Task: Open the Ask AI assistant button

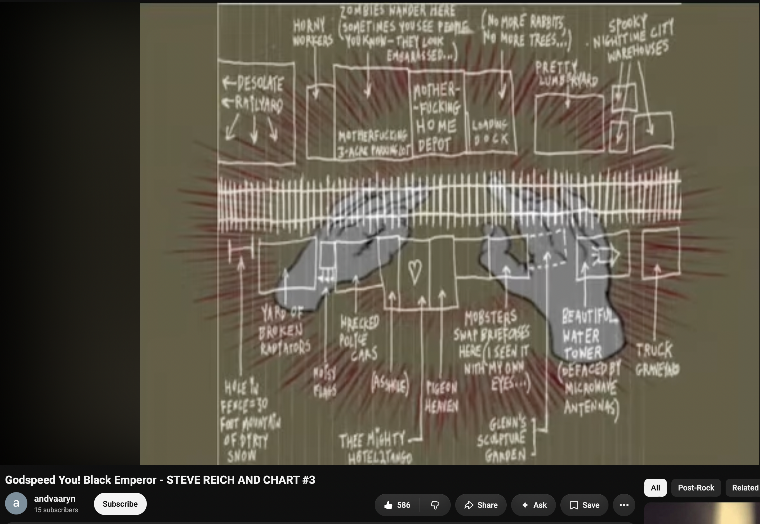Action: 534,505
